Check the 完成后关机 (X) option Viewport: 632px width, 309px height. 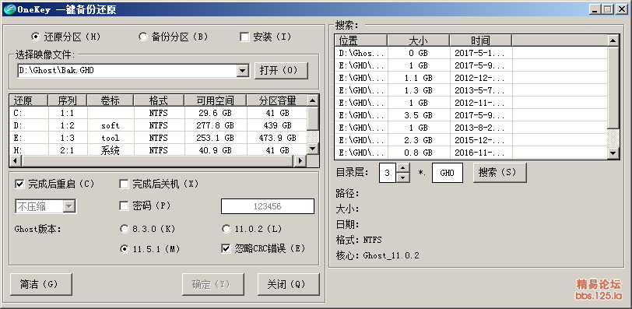(125, 184)
